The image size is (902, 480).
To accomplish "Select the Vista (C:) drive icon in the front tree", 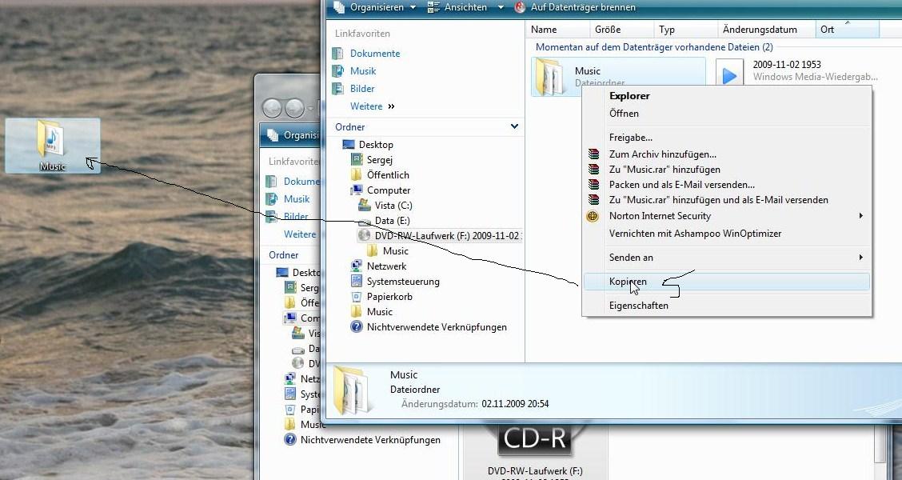I will click(364, 205).
